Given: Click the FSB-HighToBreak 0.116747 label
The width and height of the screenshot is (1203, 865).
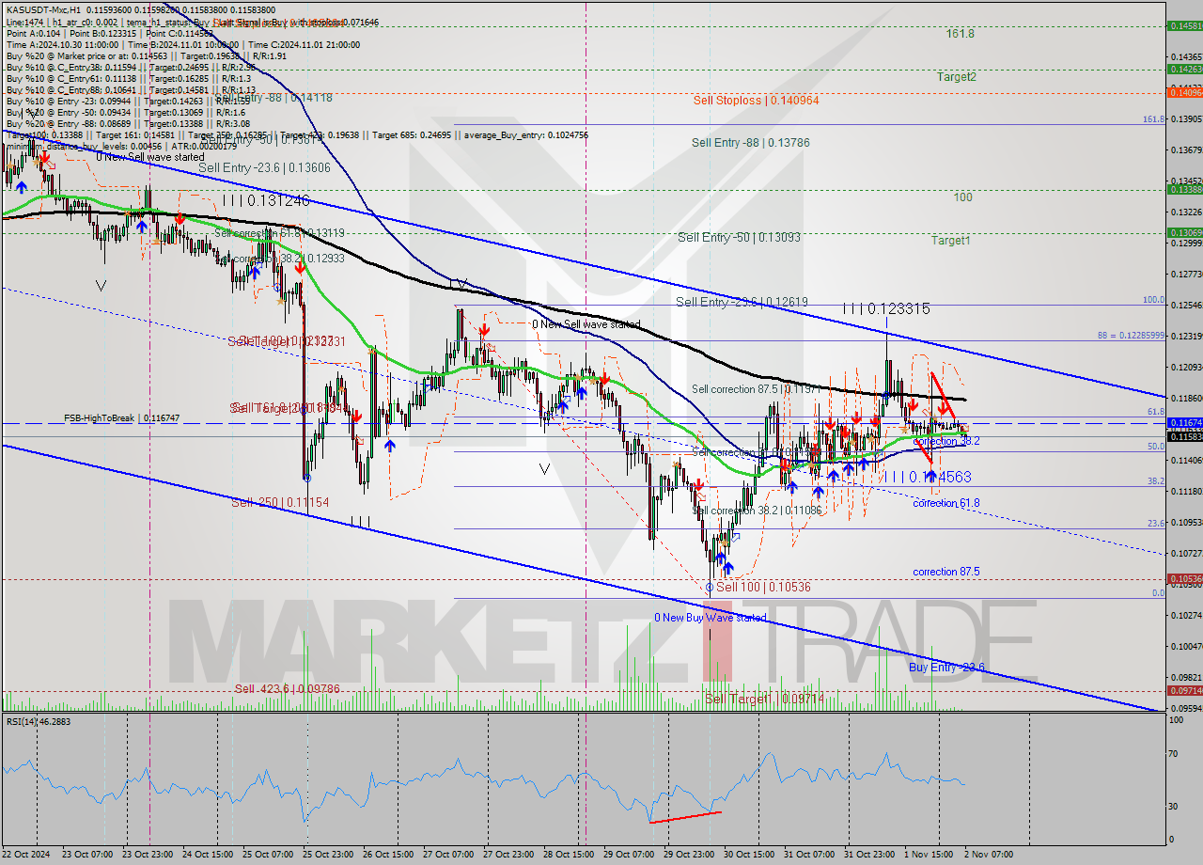Looking at the screenshot, I should (x=121, y=417).
